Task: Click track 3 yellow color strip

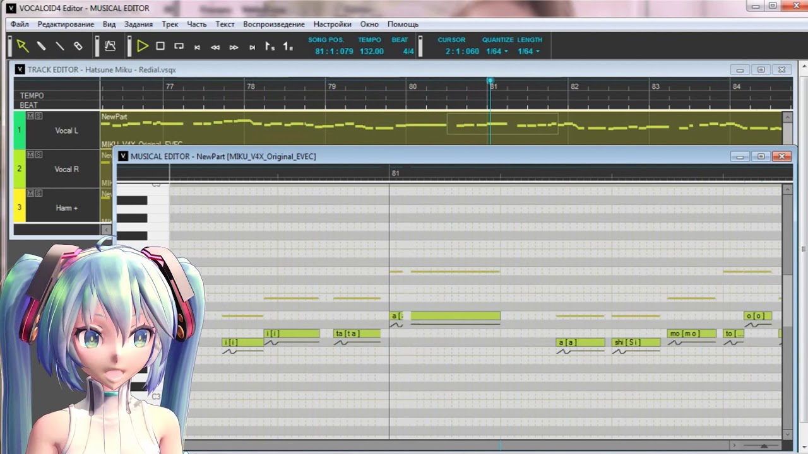Action: tap(20, 205)
